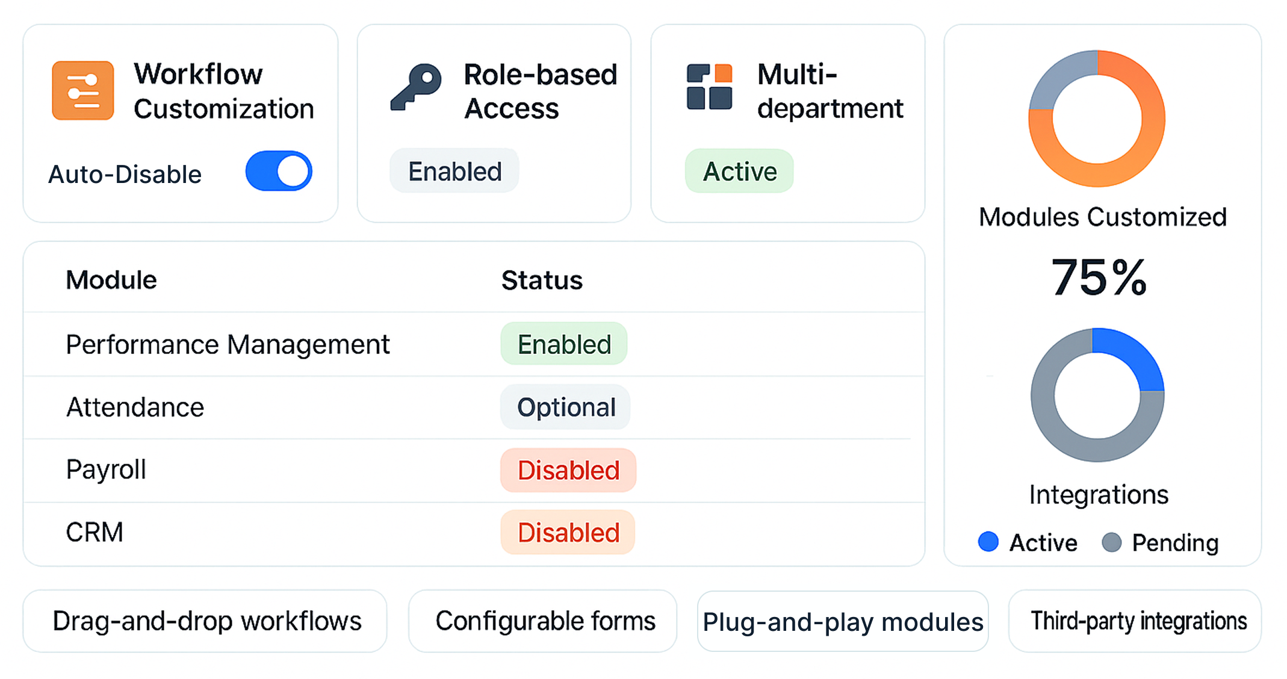Click the Disabled status for CRM
The height and width of the screenshot is (679, 1287).
(x=568, y=533)
